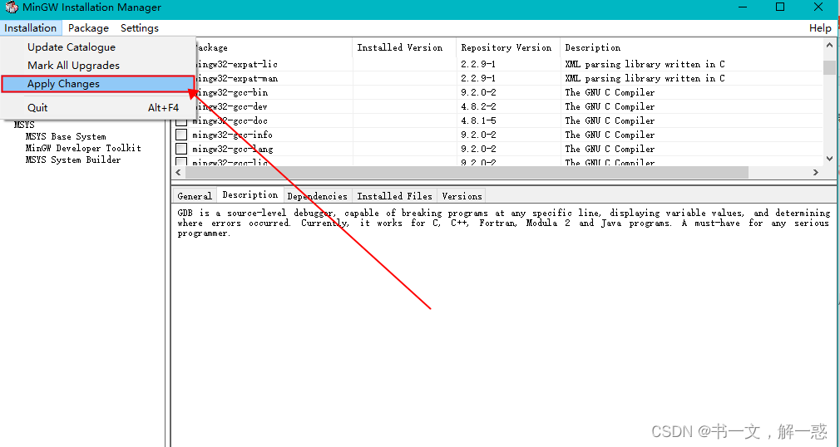The width and height of the screenshot is (840, 447).
Task: Select the mingw32-gcc-doc package name
Action: (x=231, y=120)
